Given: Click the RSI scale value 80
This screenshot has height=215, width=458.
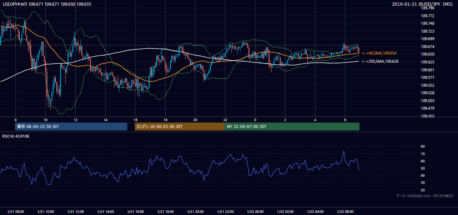Looking at the screenshot, I should click(423, 147).
